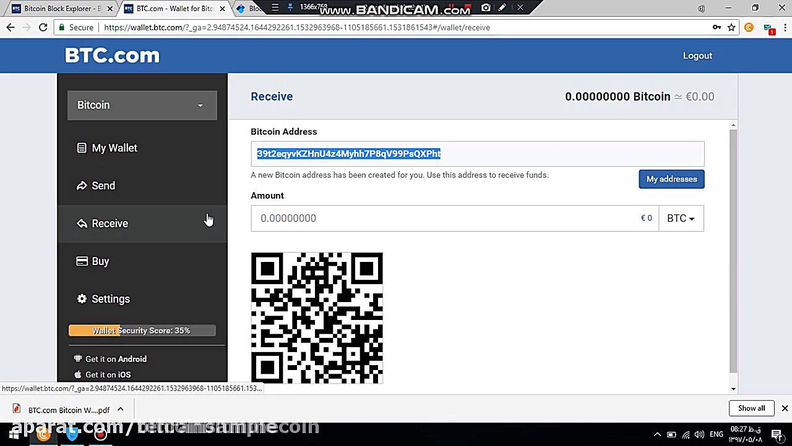
Task: Click the taskbar volume icon
Action: [x=699, y=435]
